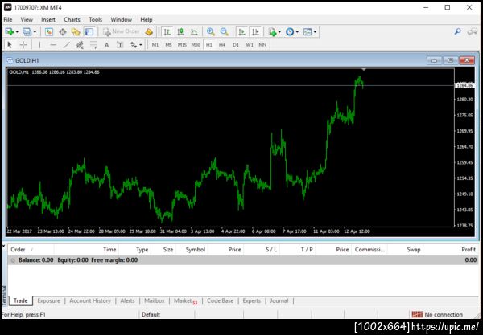
Task: Open the Help menu
Action: [x=147, y=19]
